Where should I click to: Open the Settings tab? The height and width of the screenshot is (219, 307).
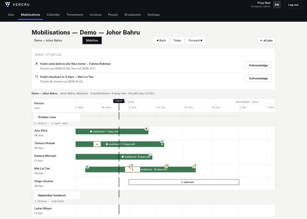pyautogui.click(x=153, y=15)
